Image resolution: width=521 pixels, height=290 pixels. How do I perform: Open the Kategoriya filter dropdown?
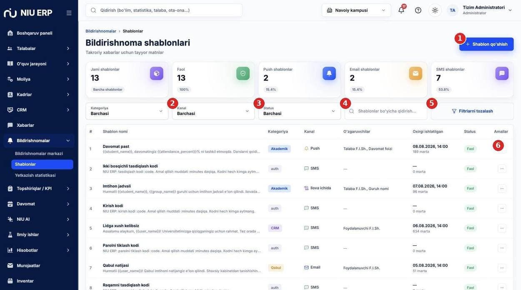click(x=127, y=111)
